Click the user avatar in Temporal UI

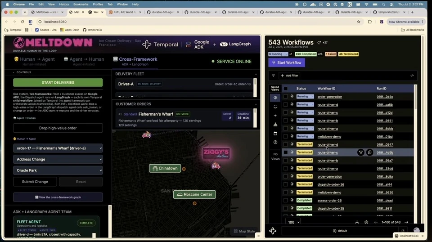[417, 230]
